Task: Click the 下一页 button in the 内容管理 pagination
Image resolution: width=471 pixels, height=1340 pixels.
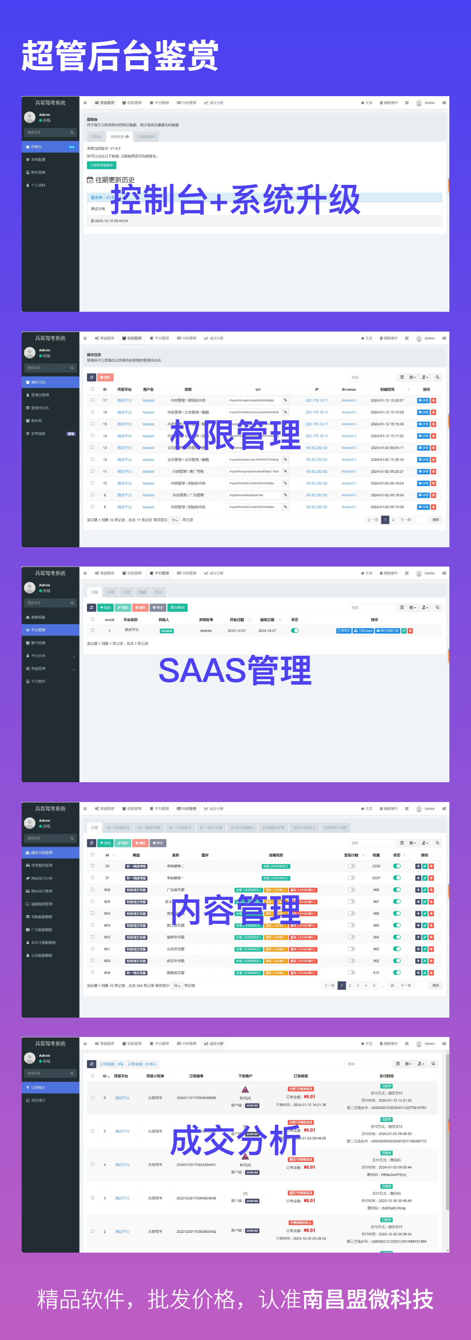Action: 405,986
